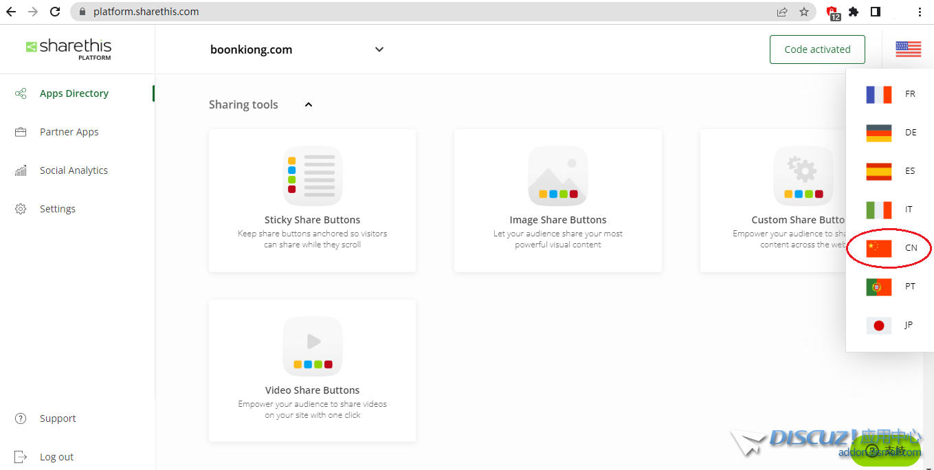Image resolution: width=934 pixels, height=470 pixels.
Task: Click the browser back arrow
Action: click(11, 12)
